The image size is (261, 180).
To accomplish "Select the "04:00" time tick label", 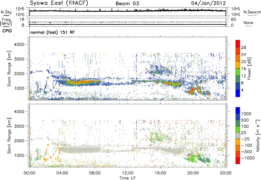I will (62, 173).
